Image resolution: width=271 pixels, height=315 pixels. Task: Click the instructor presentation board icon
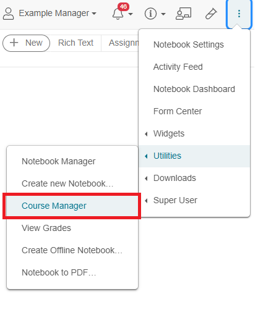coord(183,14)
